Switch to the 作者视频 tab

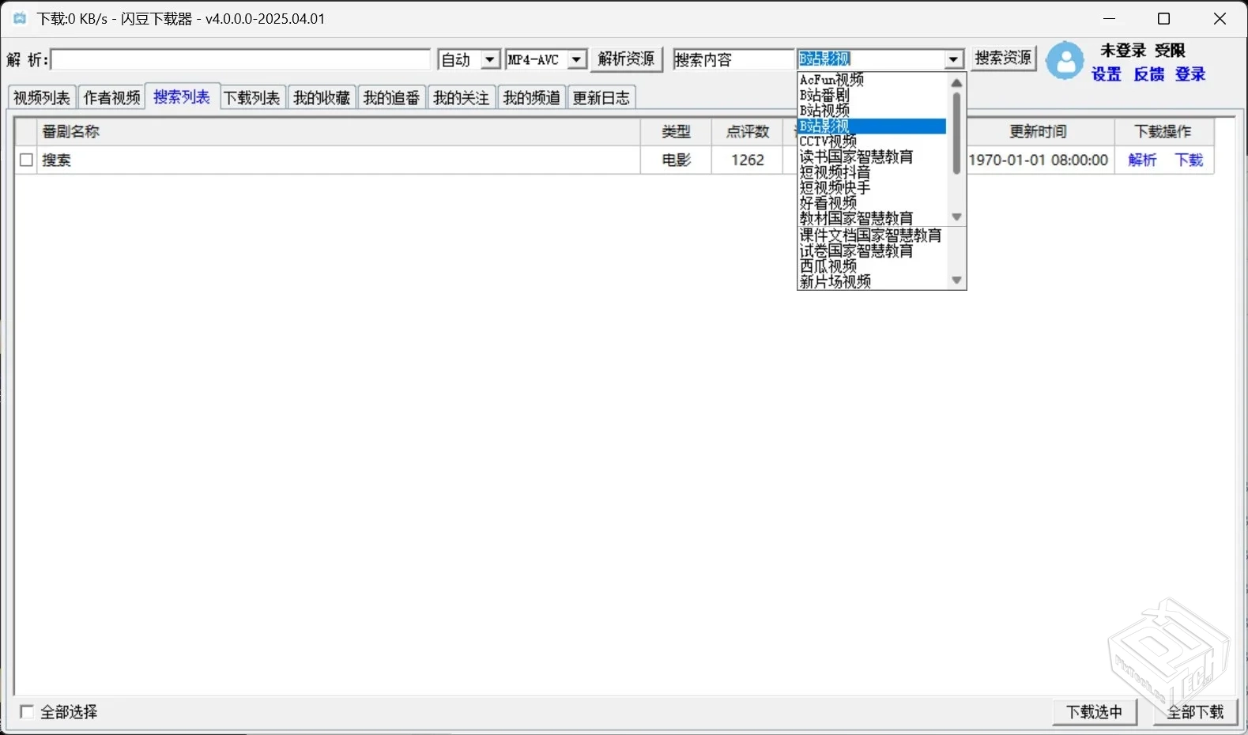(x=111, y=97)
